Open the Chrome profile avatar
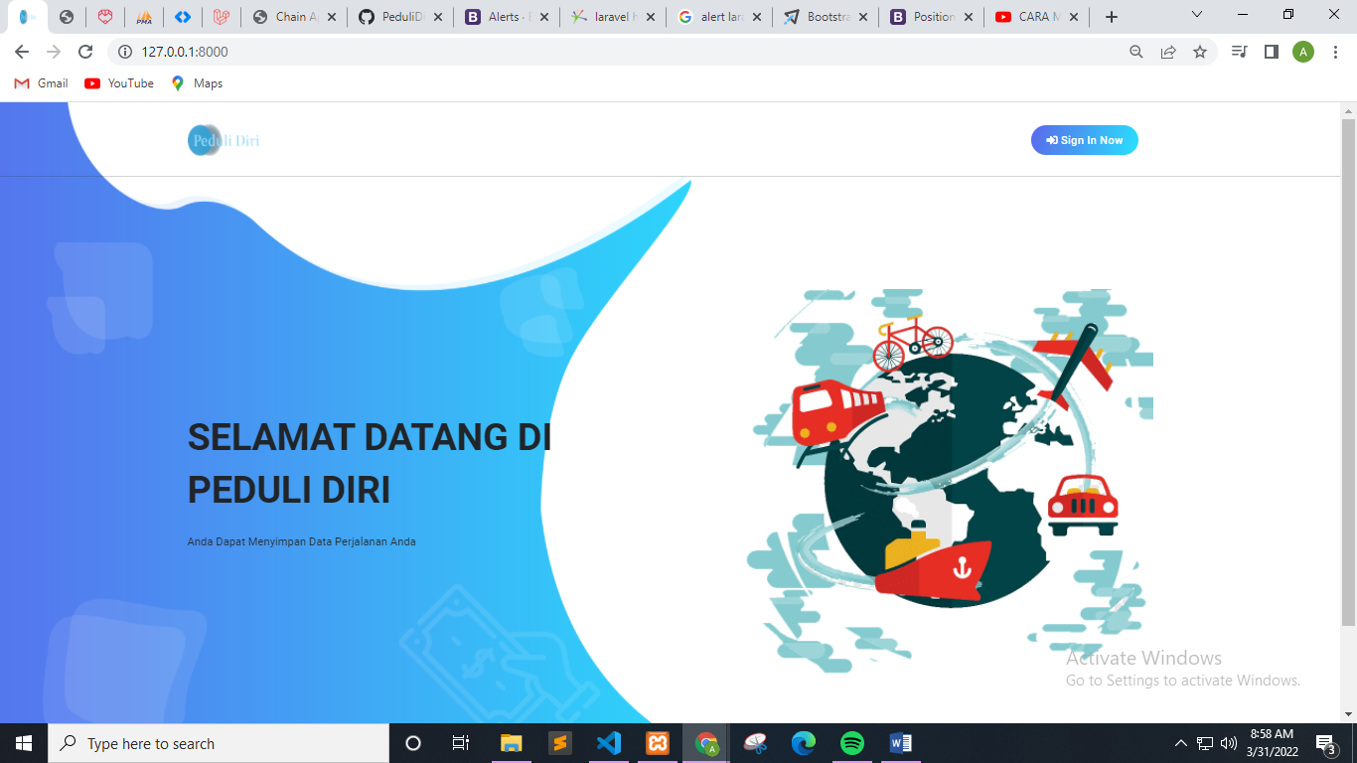The image size is (1357, 763). 1302,52
